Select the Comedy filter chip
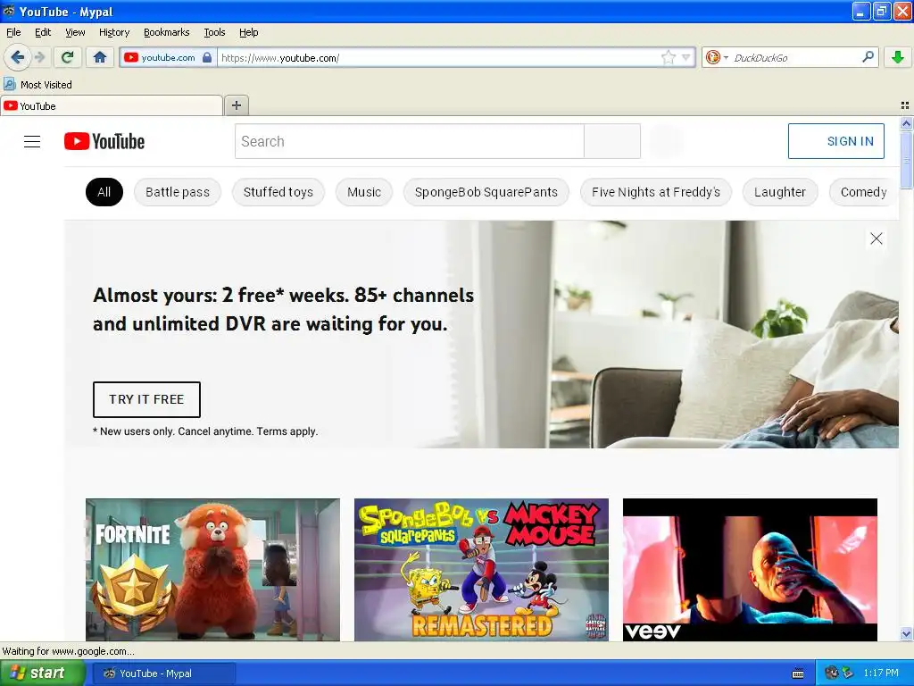The width and height of the screenshot is (914, 686). [x=863, y=192]
